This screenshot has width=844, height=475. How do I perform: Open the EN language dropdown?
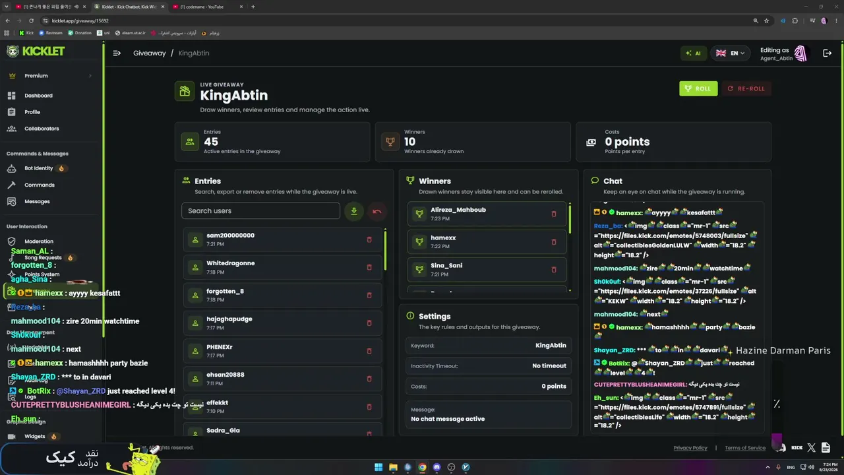(x=731, y=53)
